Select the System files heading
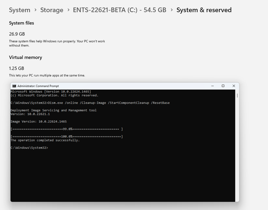This screenshot has height=210, width=268. click(x=22, y=23)
